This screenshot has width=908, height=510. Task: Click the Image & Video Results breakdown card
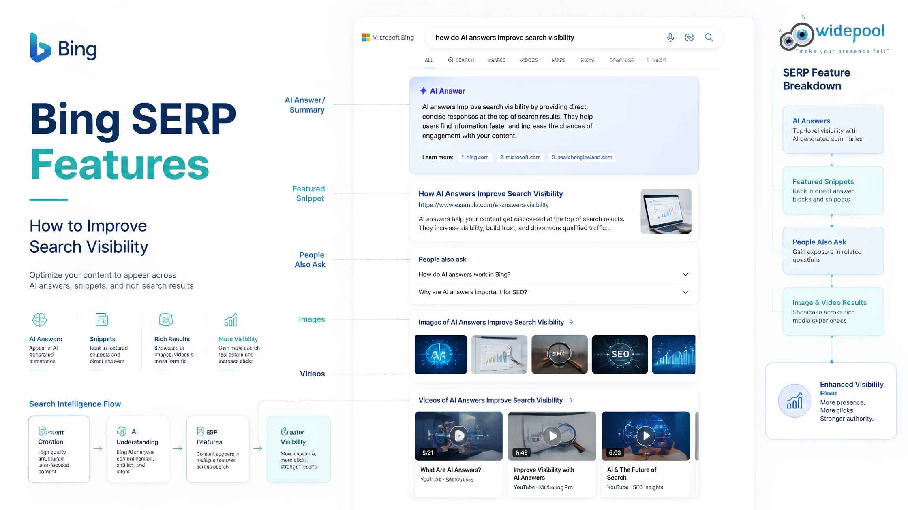(x=833, y=311)
